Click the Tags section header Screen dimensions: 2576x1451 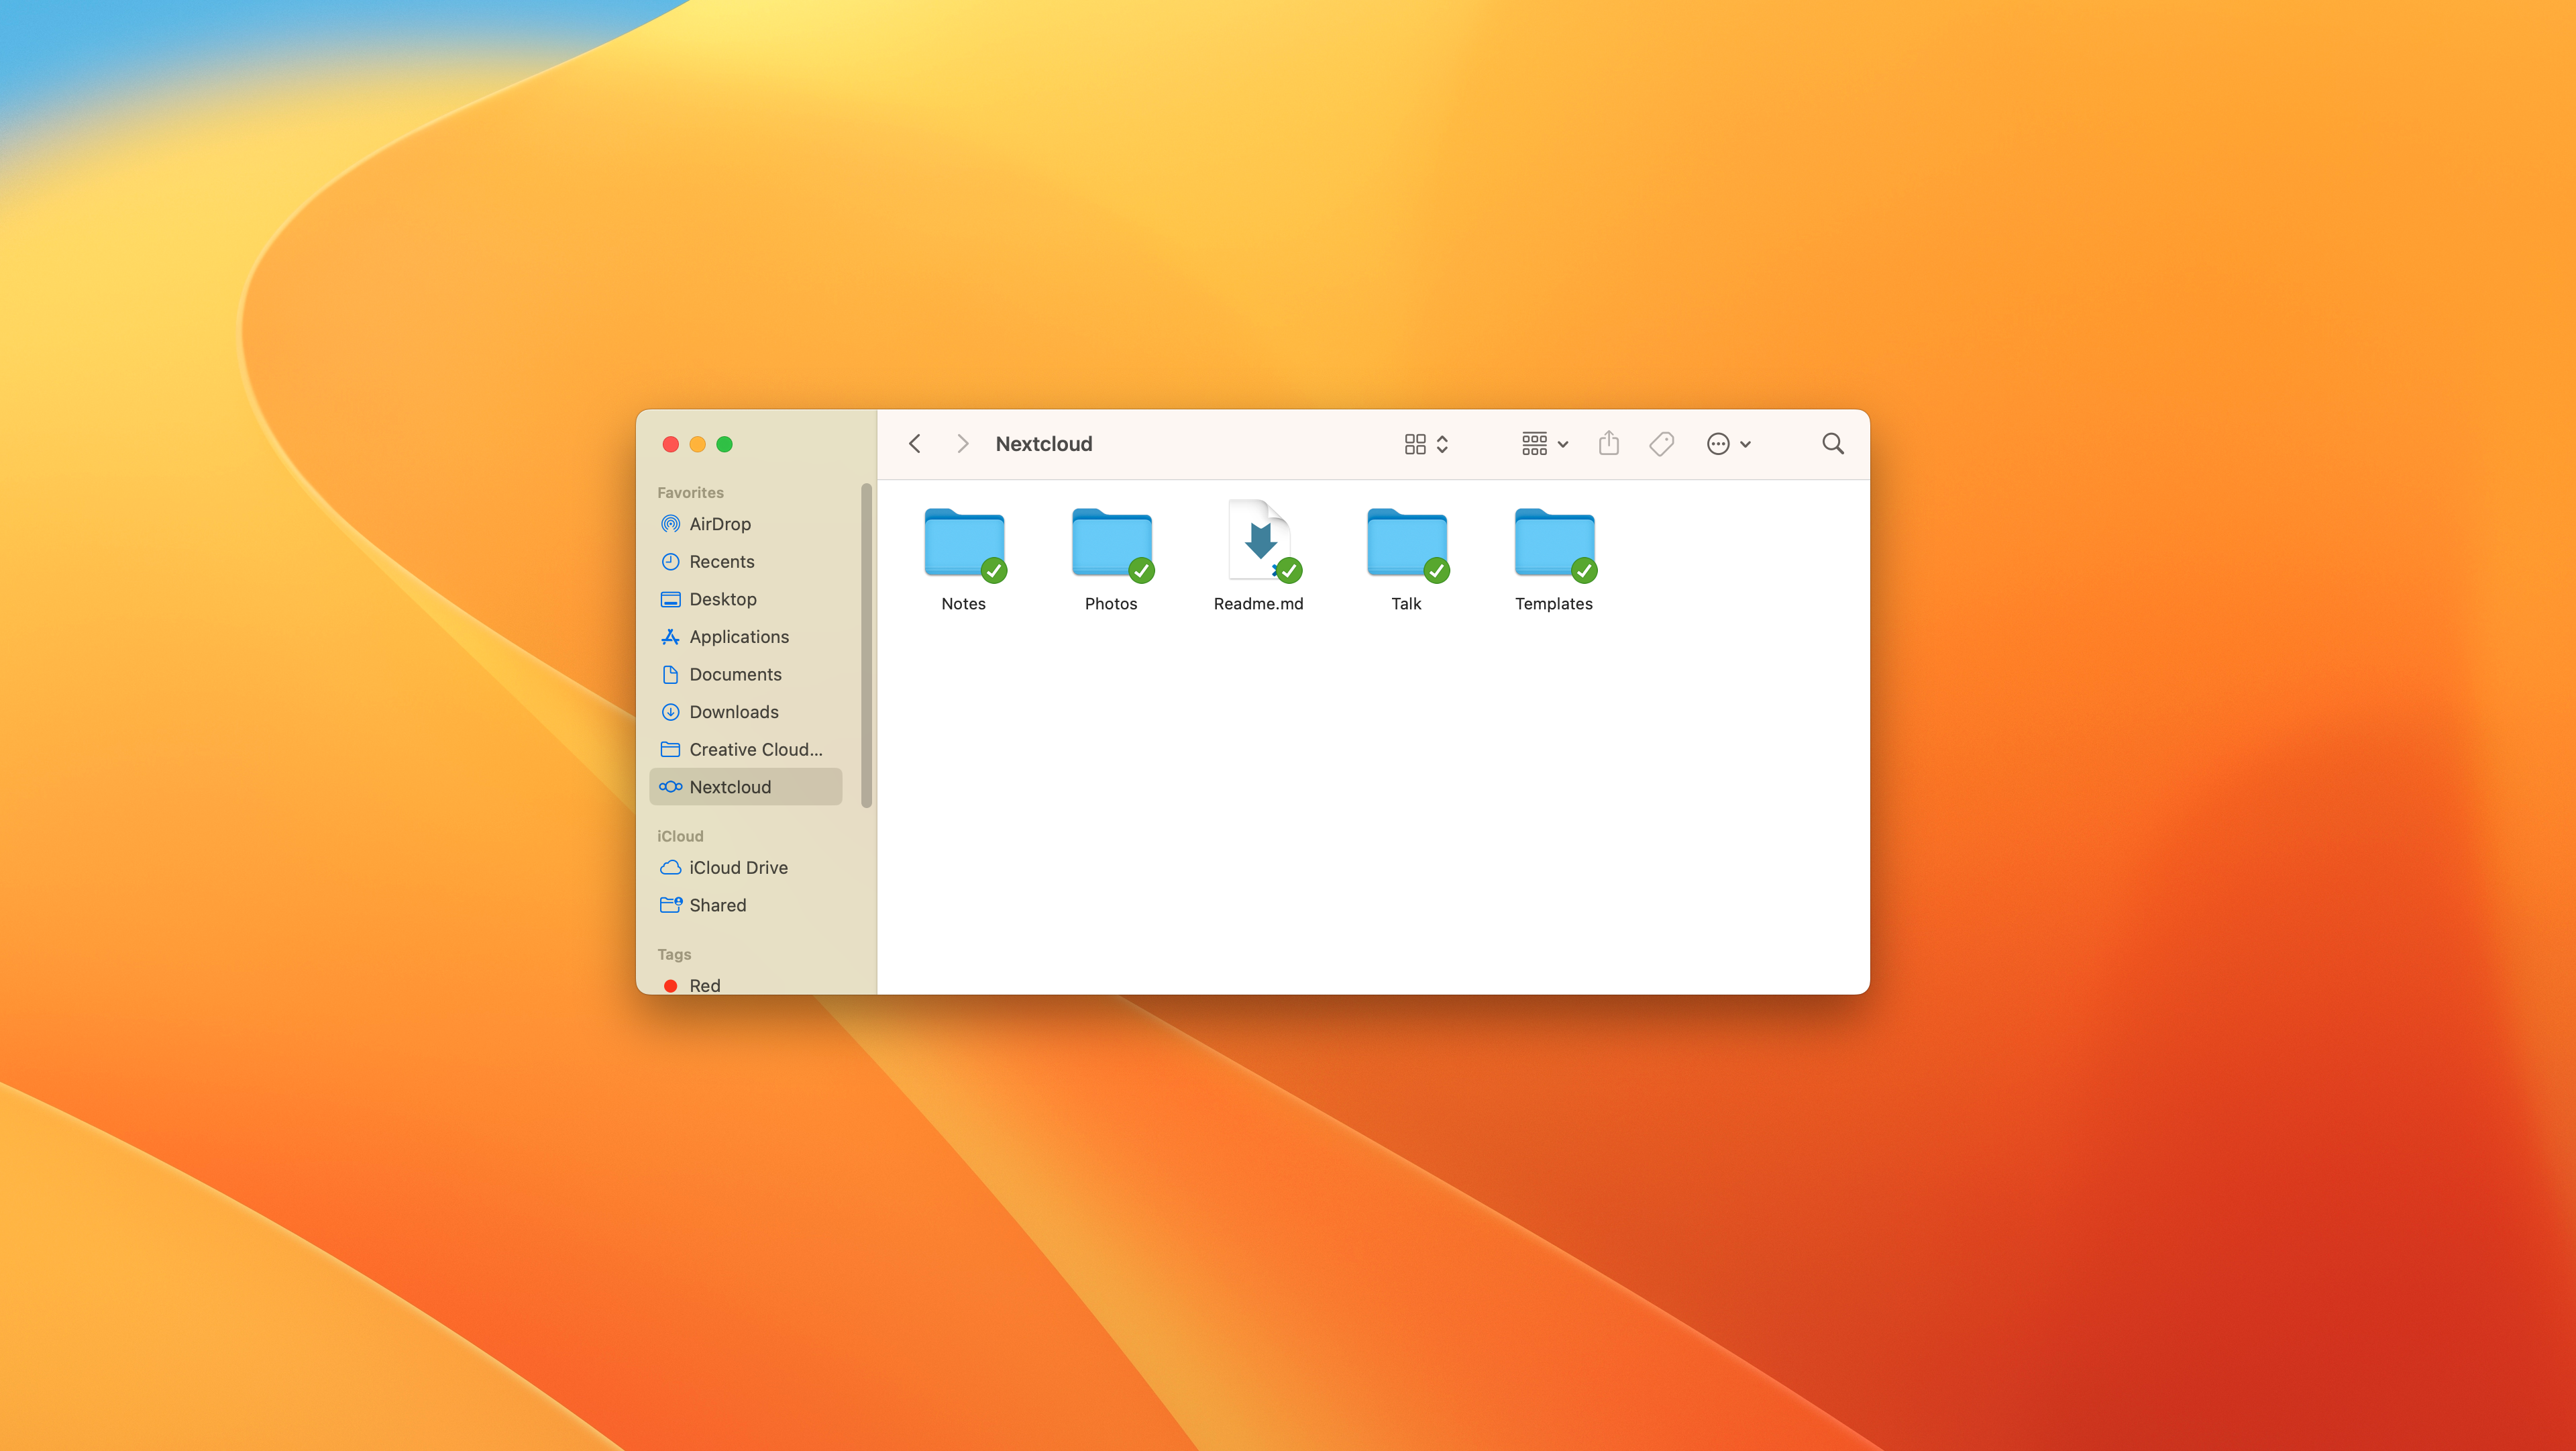(674, 954)
